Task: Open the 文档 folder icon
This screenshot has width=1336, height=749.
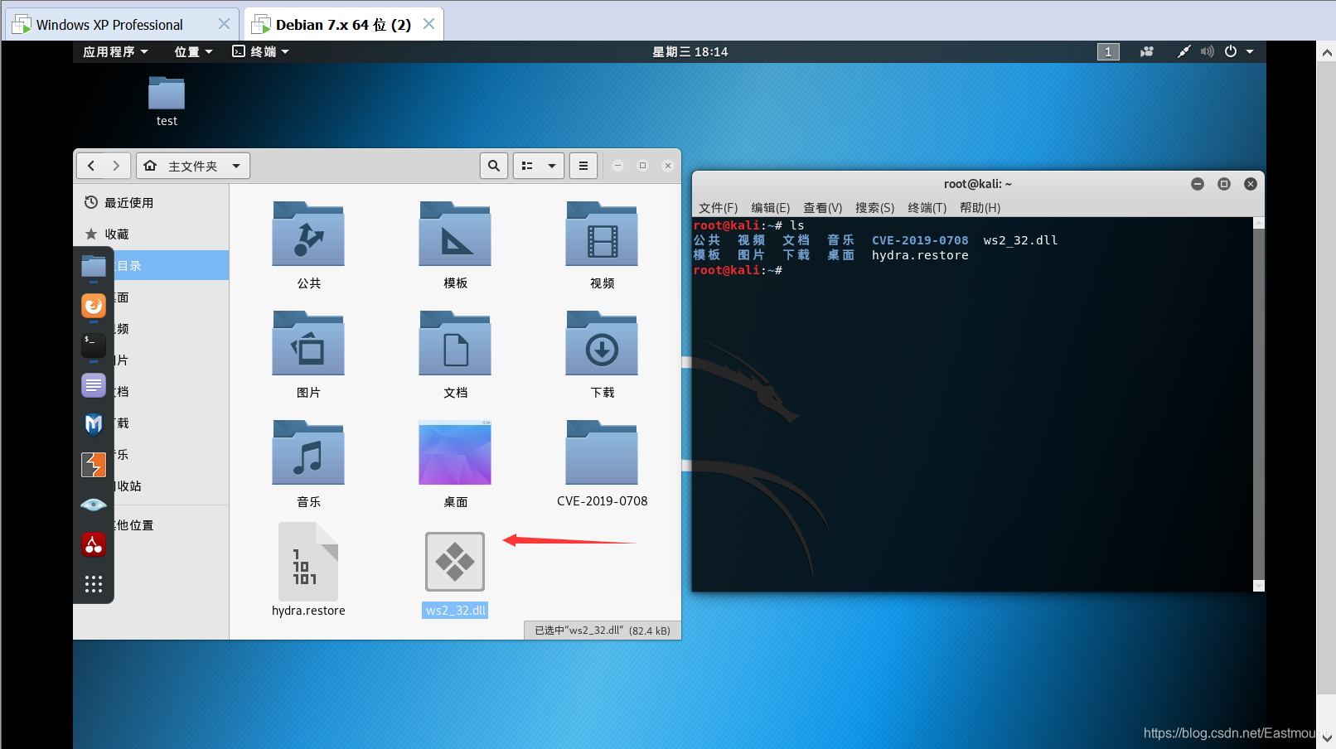Action: point(455,343)
